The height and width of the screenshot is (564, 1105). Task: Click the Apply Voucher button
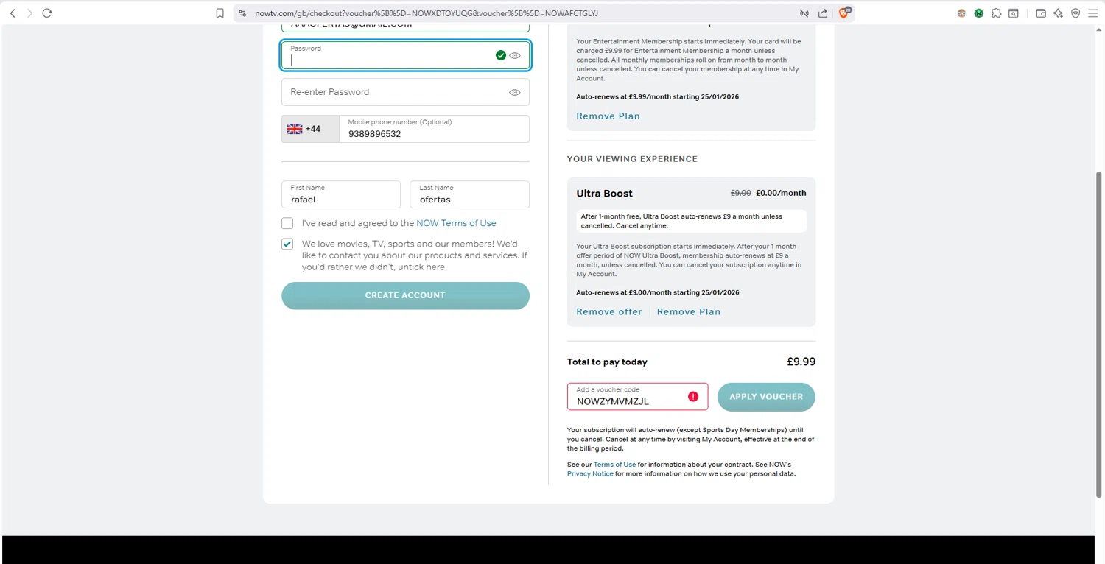pyautogui.click(x=766, y=397)
